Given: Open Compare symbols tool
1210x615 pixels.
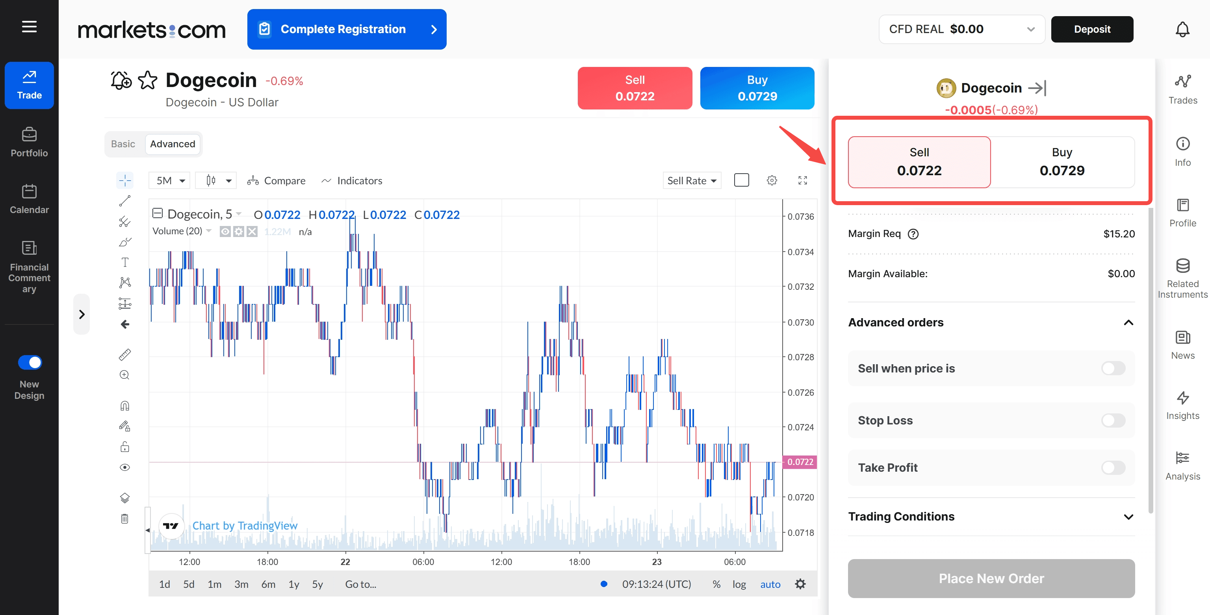Looking at the screenshot, I should [x=276, y=181].
